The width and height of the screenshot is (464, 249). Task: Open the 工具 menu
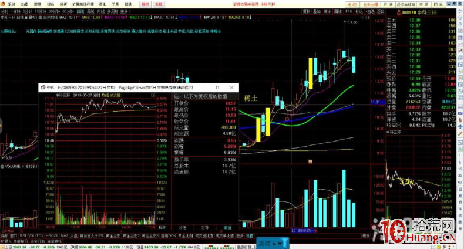click(115, 5)
